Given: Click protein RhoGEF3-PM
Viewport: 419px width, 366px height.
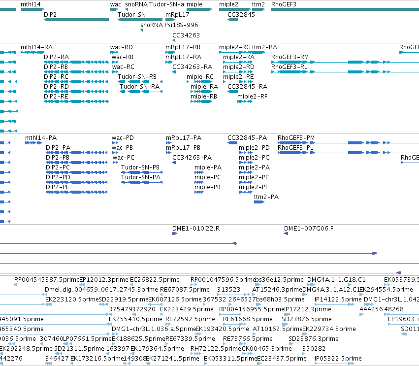Looking at the screenshot, I should 348,143.
